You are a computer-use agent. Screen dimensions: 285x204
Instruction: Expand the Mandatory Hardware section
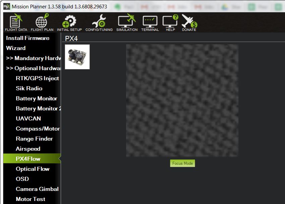34,58
